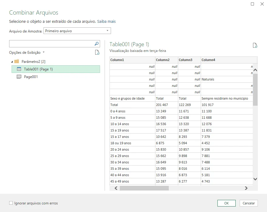Image resolution: width=267 pixels, height=212 pixels.
Task: Click the '30 a 34 anos' row label
Action: [x=132, y=162]
